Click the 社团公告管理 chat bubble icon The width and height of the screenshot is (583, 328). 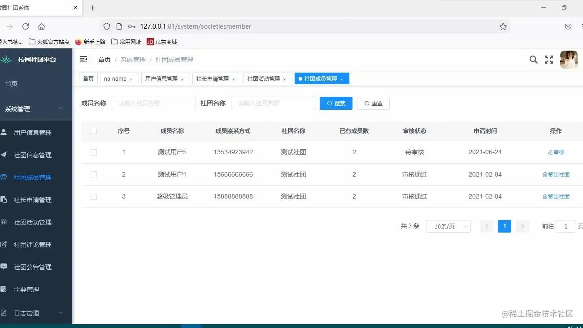click(4, 267)
